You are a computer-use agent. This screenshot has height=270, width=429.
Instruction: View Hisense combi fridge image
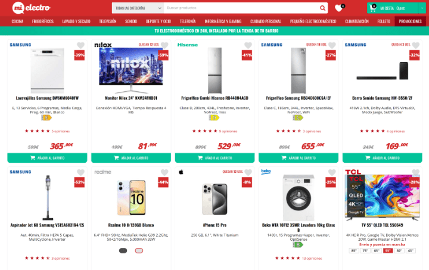(214, 70)
